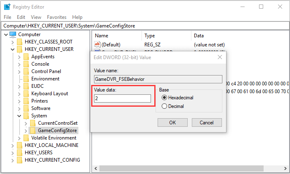This screenshot has height=174, width=290.
Task: Click the Keyboard Layout folder icon
Action: 26,94
